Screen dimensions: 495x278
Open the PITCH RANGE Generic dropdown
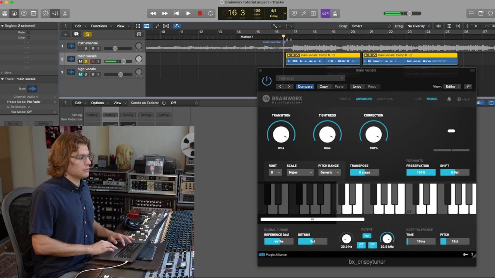[x=329, y=172]
